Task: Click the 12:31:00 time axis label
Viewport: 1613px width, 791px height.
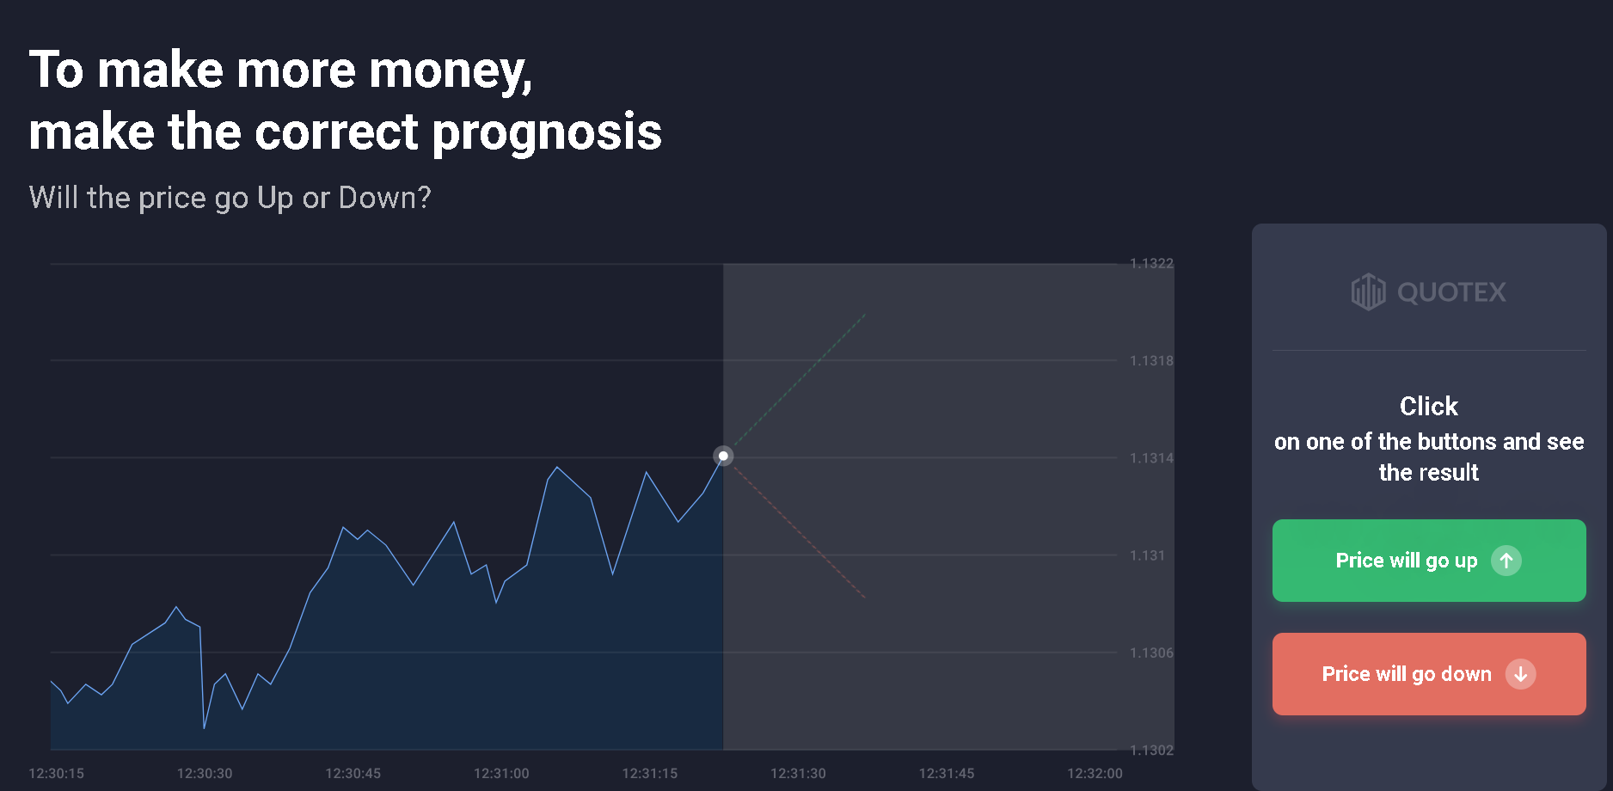Action: pyautogui.click(x=501, y=773)
